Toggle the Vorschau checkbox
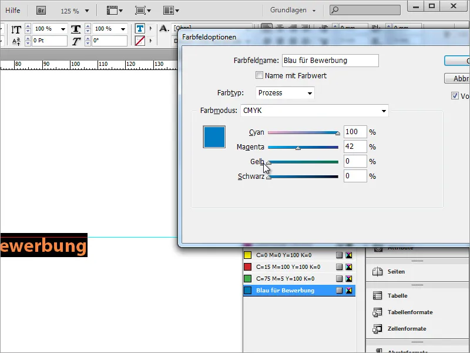The height and width of the screenshot is (353, 470). [x=455, y=96]
